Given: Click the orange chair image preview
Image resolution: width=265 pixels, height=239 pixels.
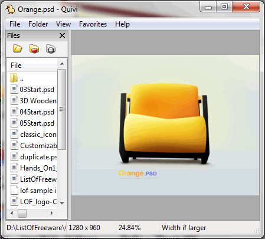Looking at the screenshot, I should coord(165,125).
